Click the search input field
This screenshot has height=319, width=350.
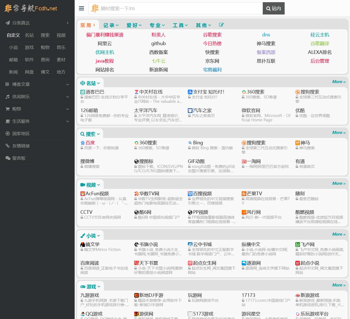176,8
